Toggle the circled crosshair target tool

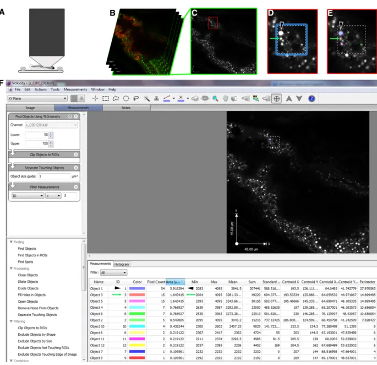coord(276,99)
